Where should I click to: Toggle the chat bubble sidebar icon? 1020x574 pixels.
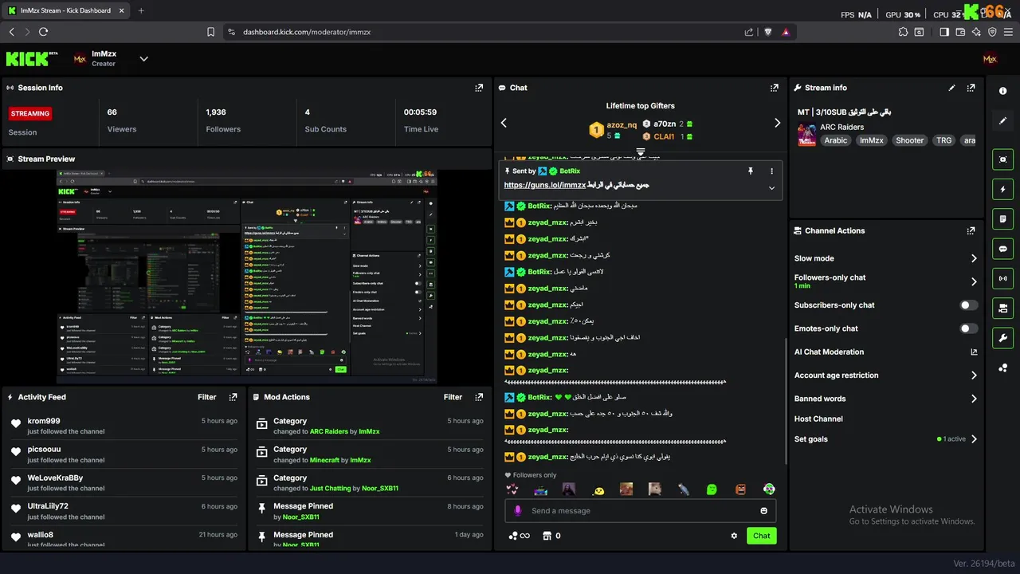1003,249
